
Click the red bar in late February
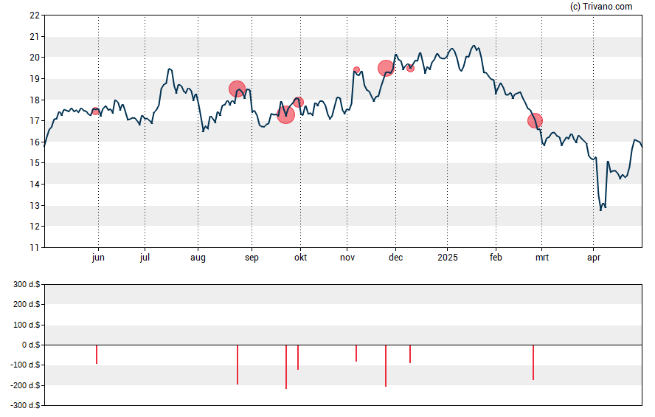click(533, 362)
